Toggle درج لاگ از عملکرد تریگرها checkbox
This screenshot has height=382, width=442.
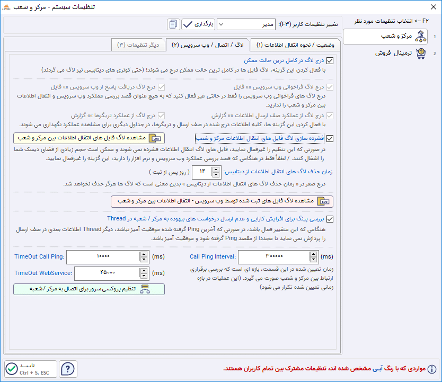161,116
